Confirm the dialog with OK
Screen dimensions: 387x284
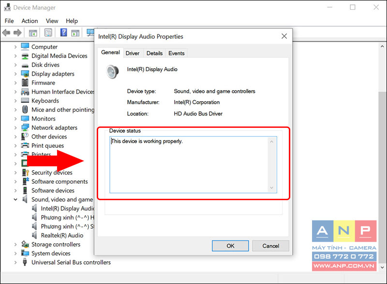pyautogui.click(x=230, y=246)
